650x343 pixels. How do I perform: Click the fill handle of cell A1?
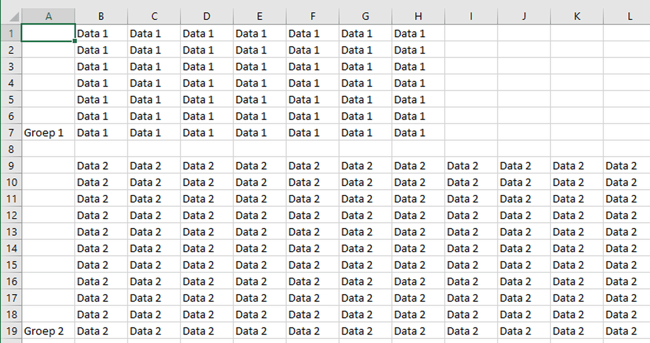coord(75,41)
